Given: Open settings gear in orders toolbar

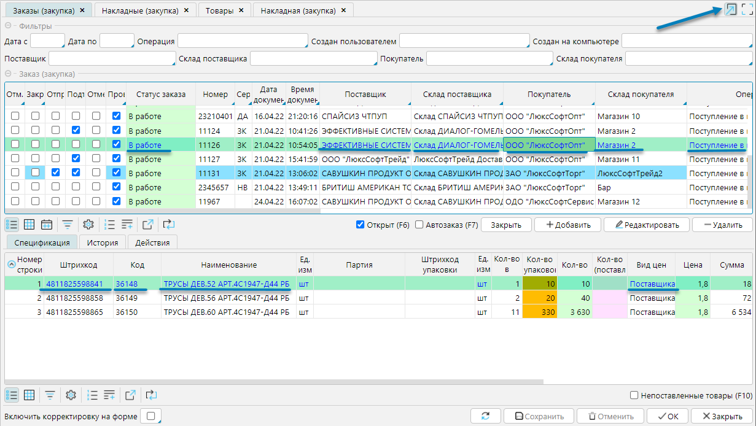Looking at the screenshot, I should [88, 225].
